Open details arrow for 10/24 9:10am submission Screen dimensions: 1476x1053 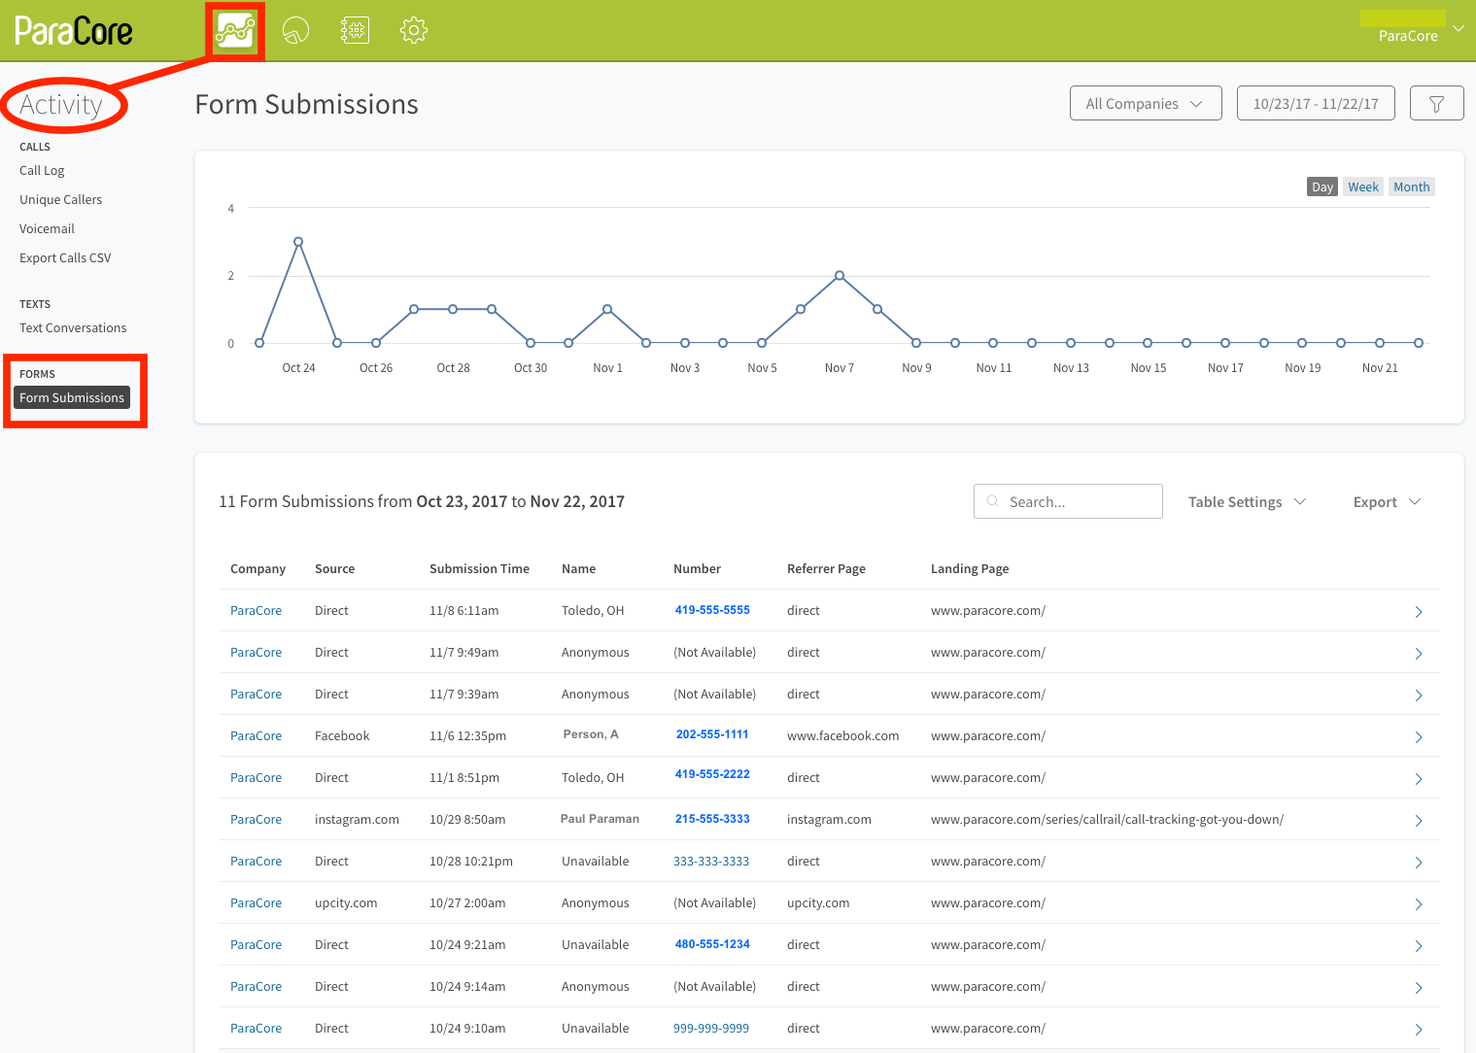[1419, 1030]
